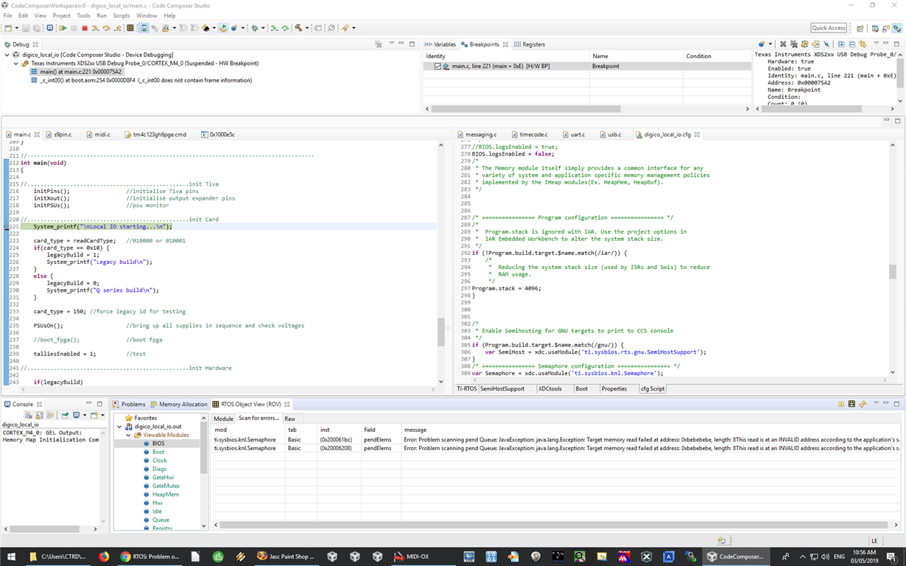The height and width of the screenshot is (566, 906).
Task: Click the Firefox icon in the taskbar
Action: (103, 556)
